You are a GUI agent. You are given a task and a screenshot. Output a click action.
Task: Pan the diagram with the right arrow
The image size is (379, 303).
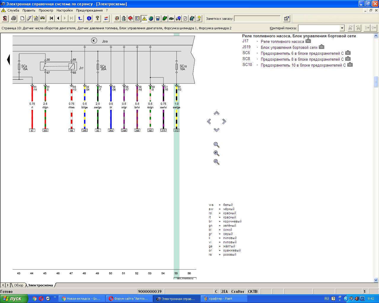(224, 121)
